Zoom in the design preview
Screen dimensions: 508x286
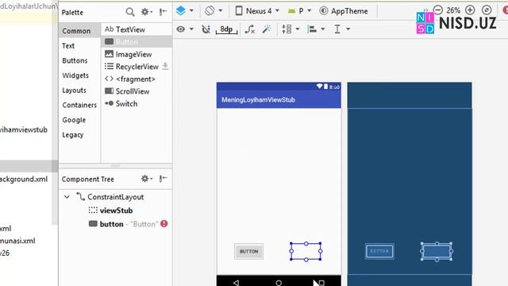(470, 10)
